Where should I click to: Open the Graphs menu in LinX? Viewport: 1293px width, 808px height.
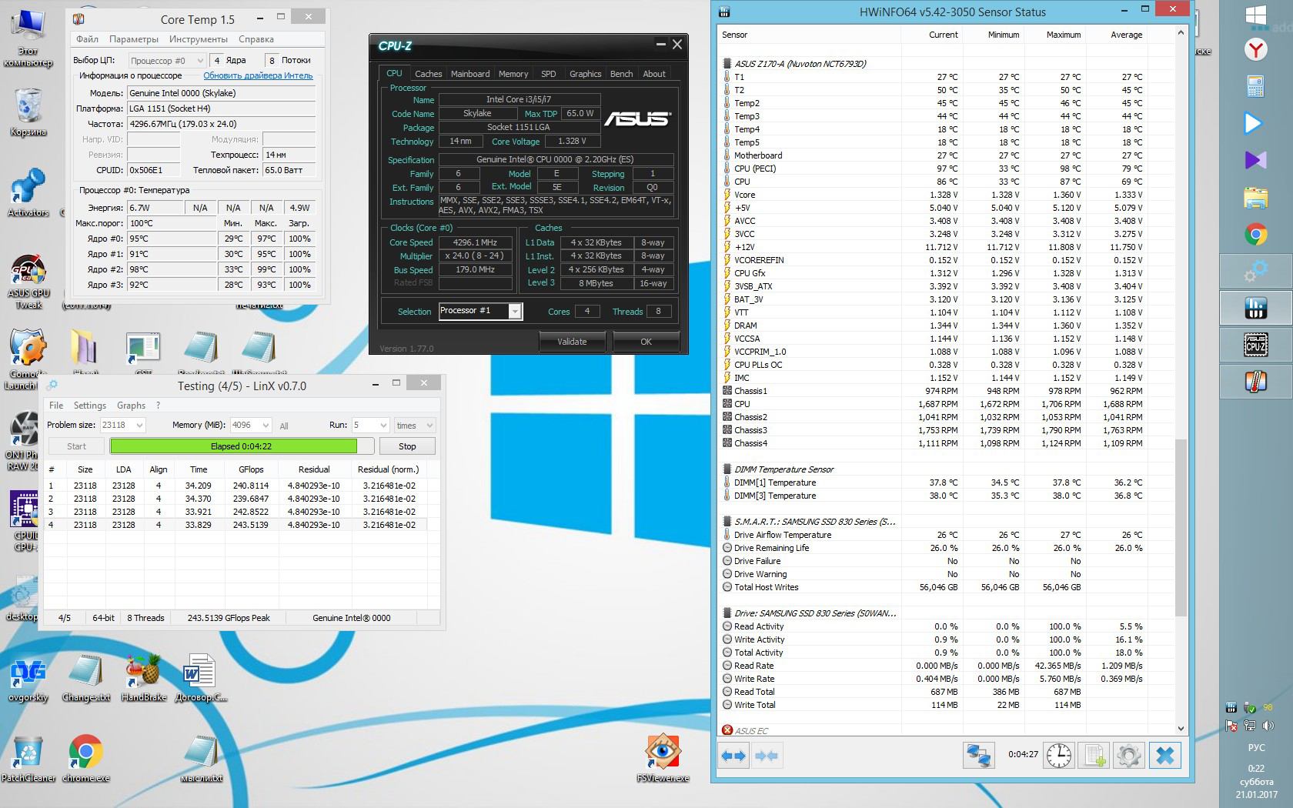[131, 406]
